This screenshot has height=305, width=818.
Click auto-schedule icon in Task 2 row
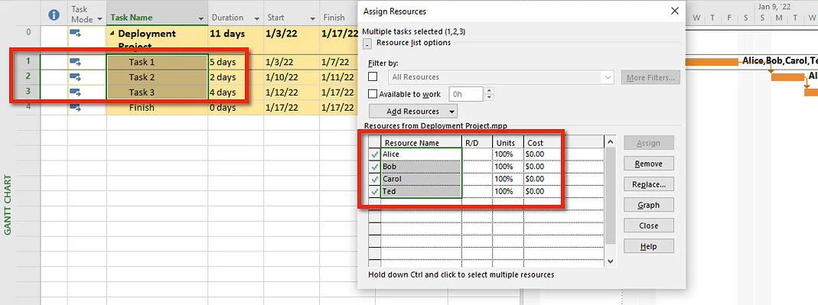point(75,78)
